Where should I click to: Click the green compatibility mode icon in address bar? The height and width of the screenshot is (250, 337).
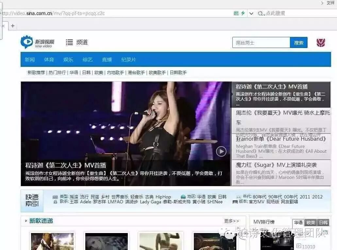coord(236,13)
